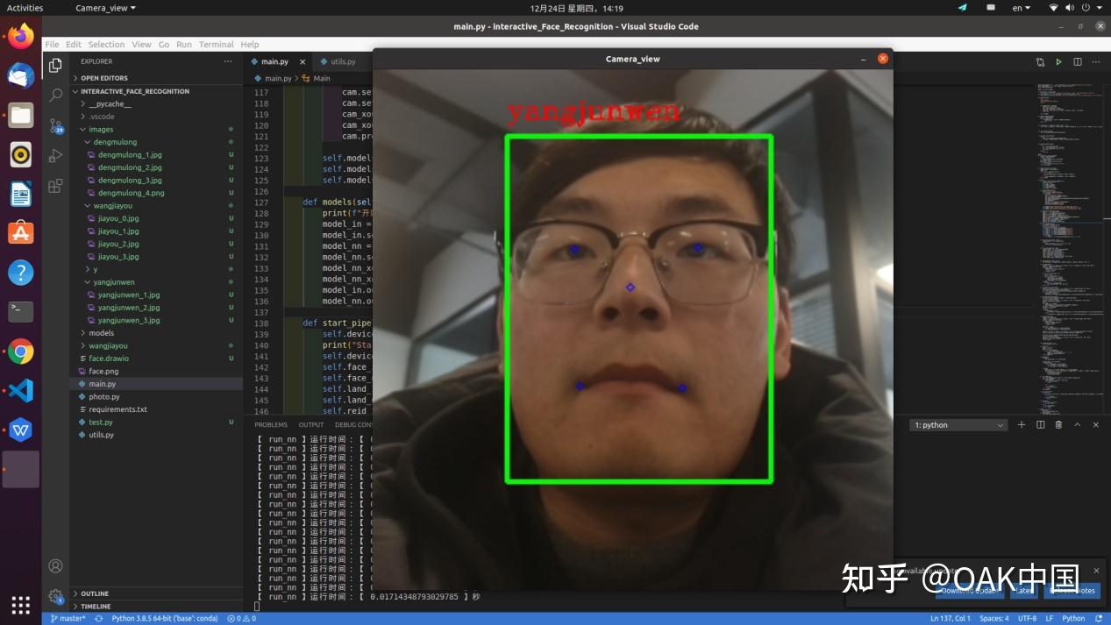Click the explorer More Actions ellipsis
This screenshot has width=1111, height=625.
pyautogui.click(x=228, y=61)
